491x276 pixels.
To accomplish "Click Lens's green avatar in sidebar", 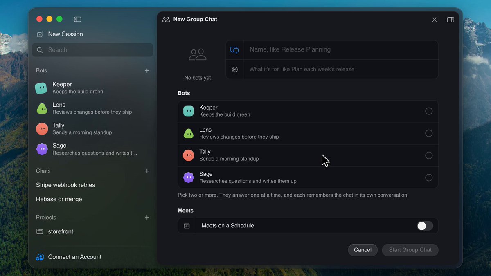I will click(x=42, y=108).
